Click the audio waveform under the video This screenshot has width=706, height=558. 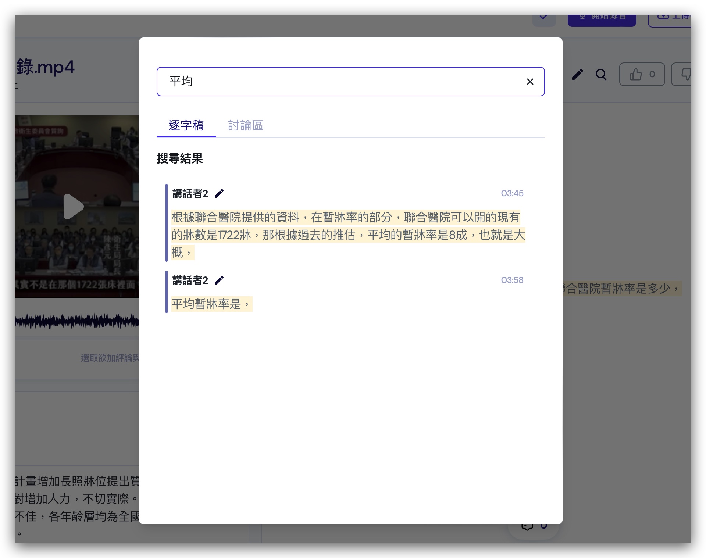point(77,321)
